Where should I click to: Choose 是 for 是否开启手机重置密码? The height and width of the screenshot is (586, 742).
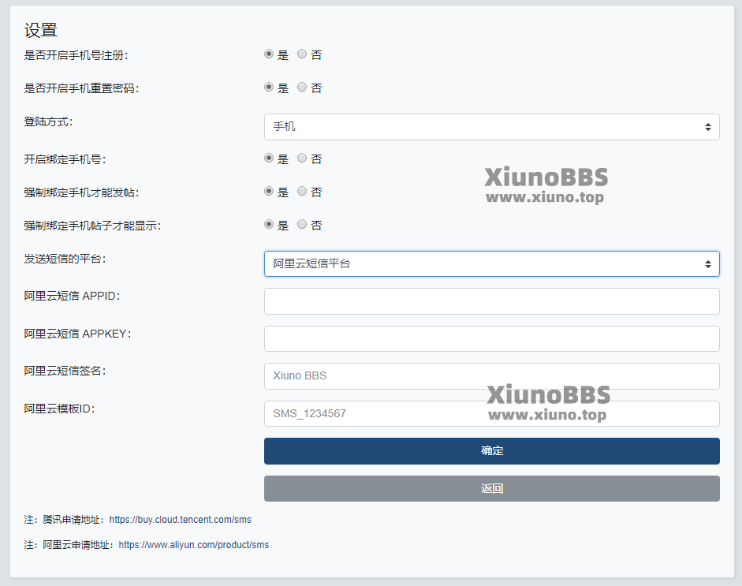click(x=269, y=87)
